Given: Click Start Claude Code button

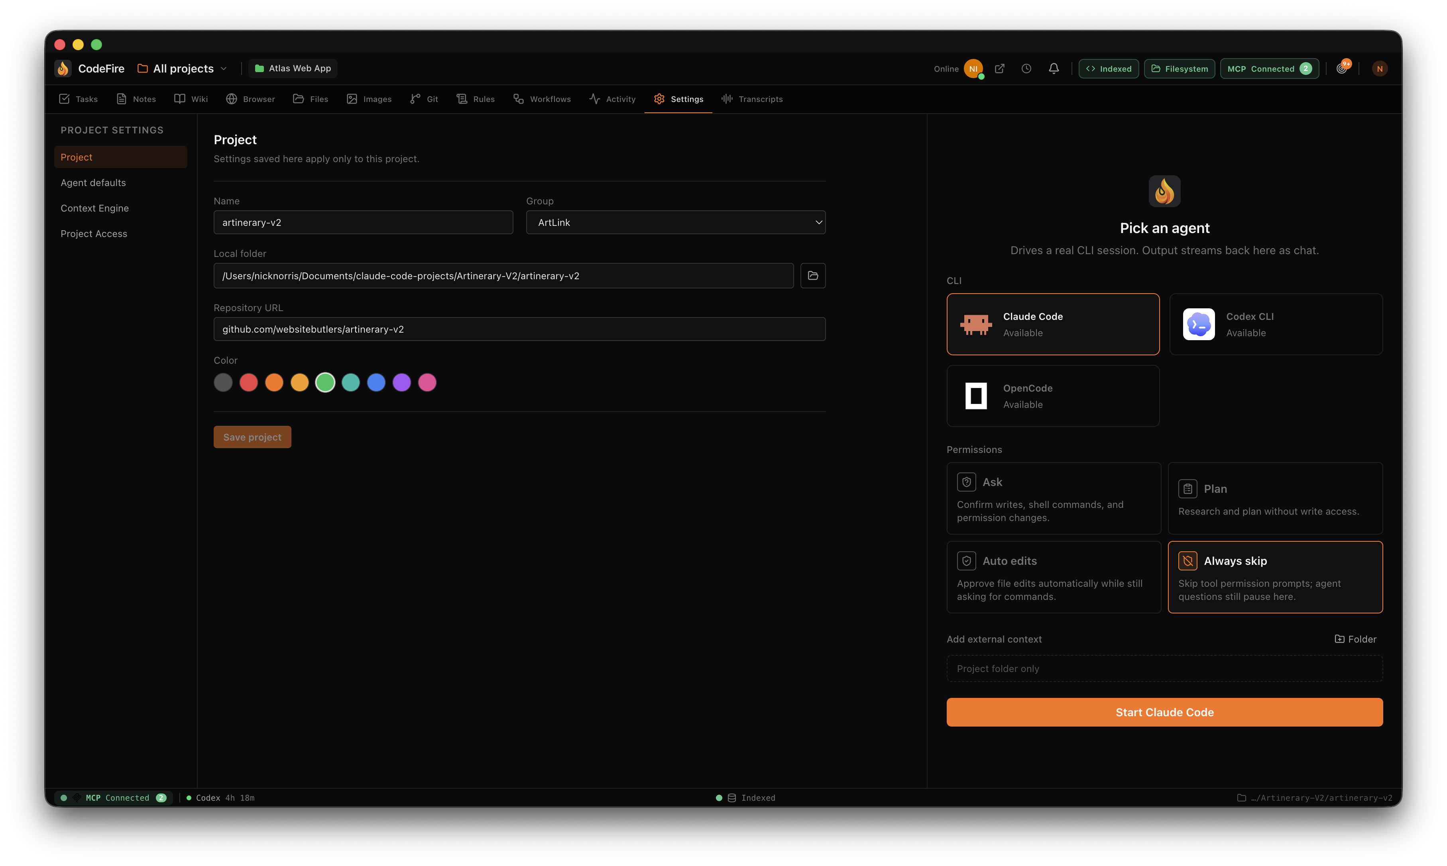Looking at the screenshot, I should point(1164,712).
